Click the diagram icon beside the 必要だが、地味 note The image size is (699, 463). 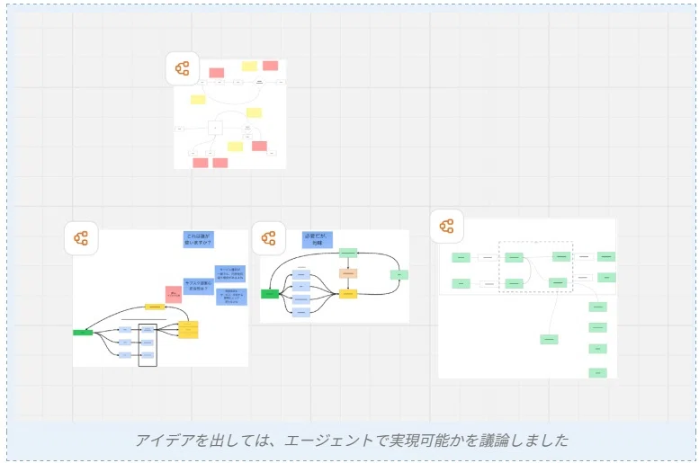268,238
